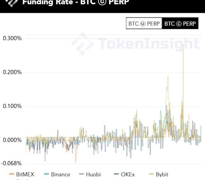
Task: Toggle the BitMEX series in the legend
Action: click(25, 174)
